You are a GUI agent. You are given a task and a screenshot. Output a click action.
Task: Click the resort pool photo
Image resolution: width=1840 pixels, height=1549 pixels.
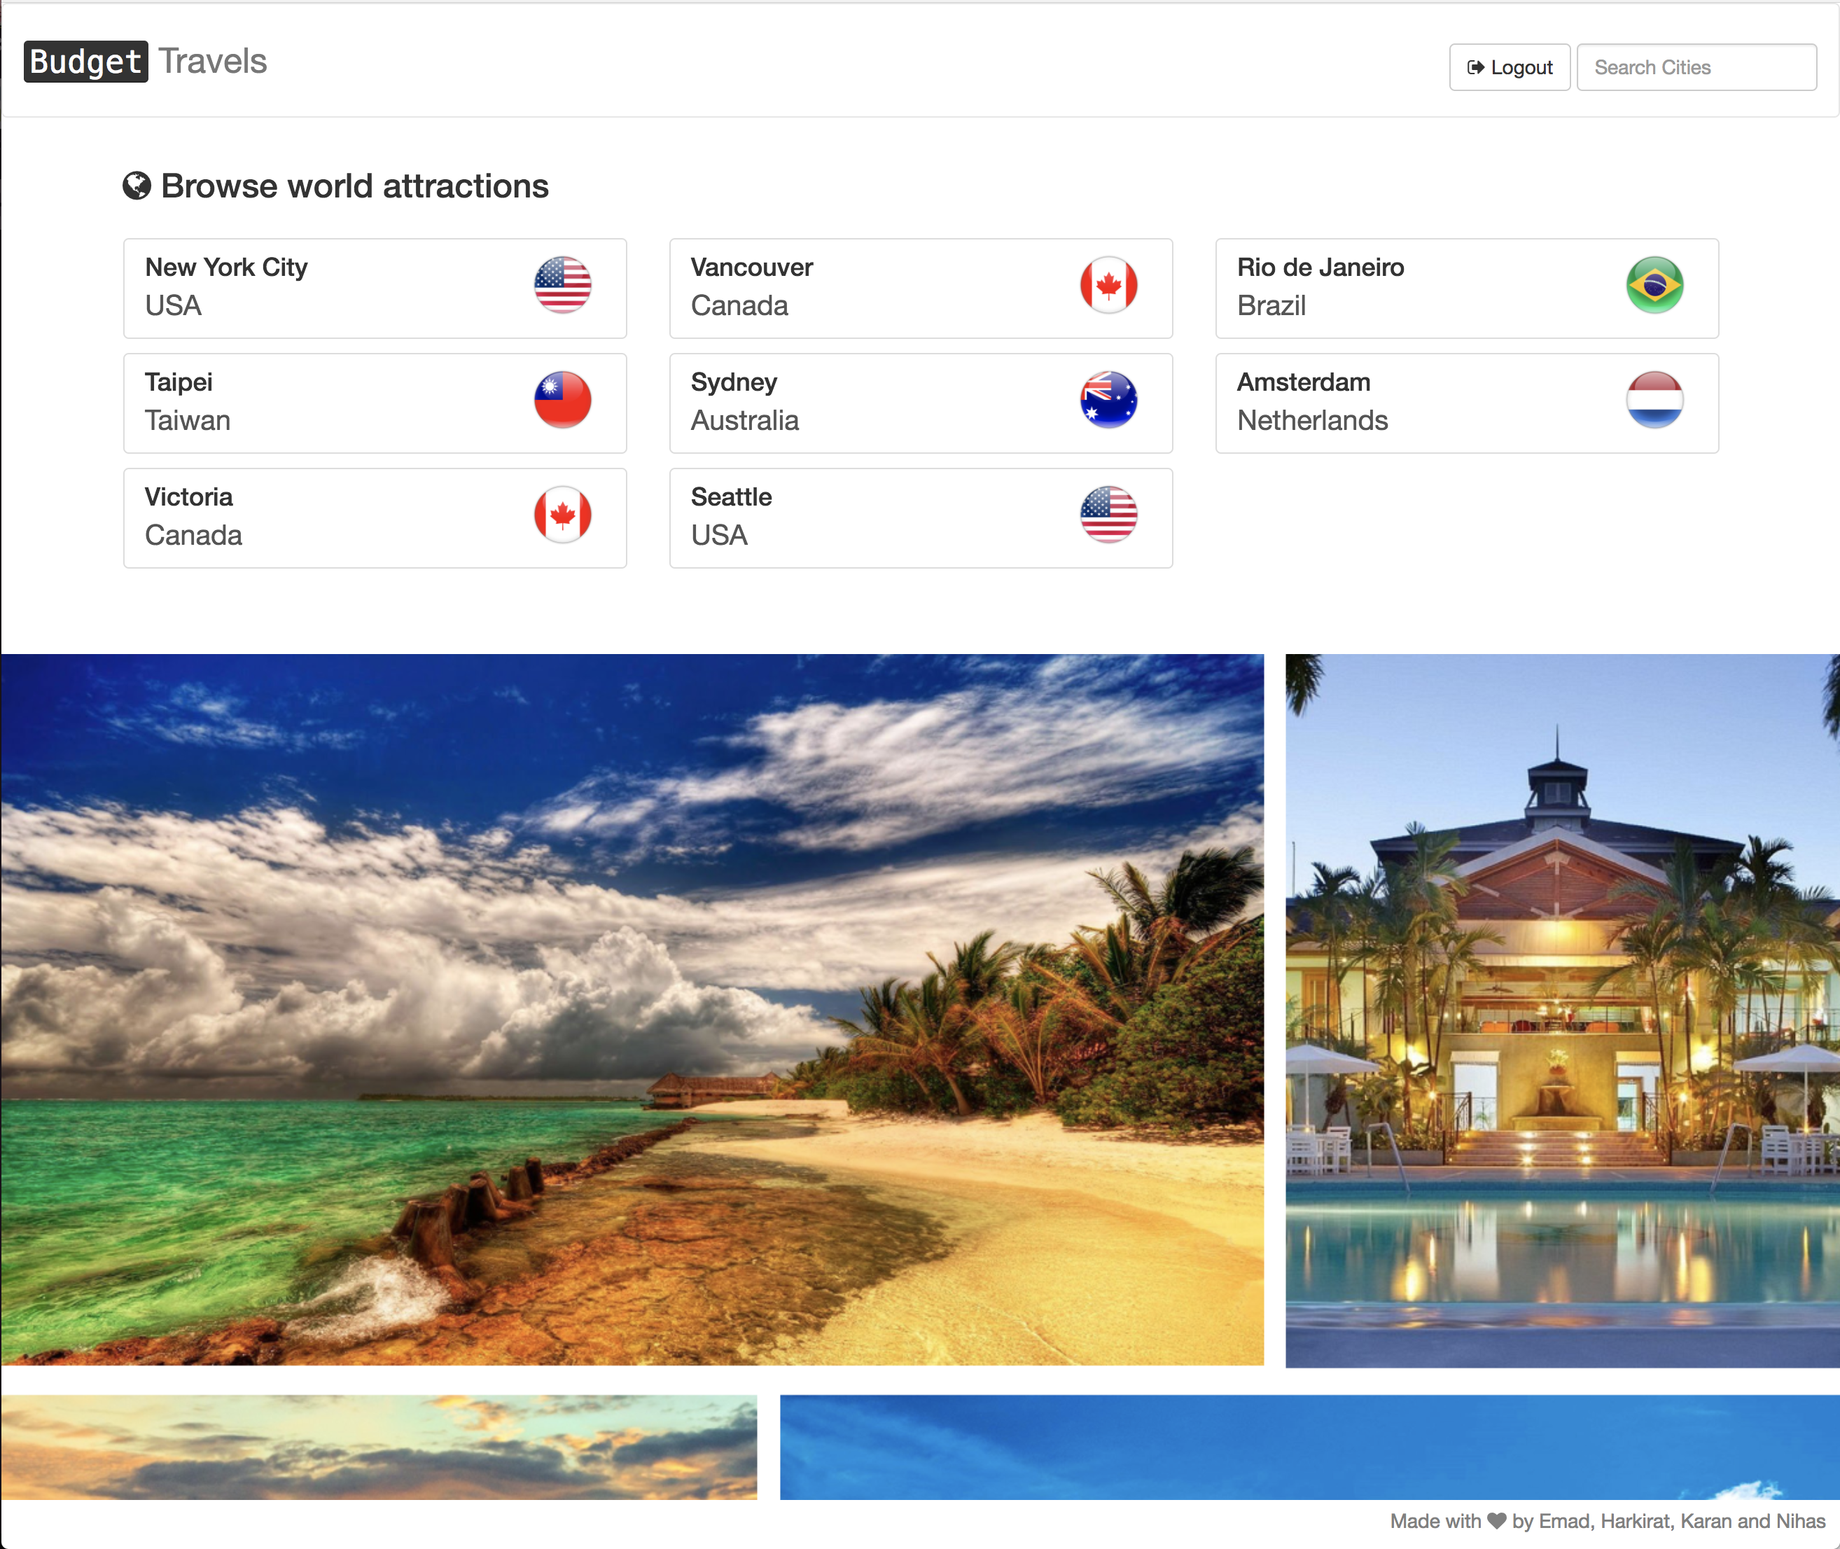click(1563, 1010)
